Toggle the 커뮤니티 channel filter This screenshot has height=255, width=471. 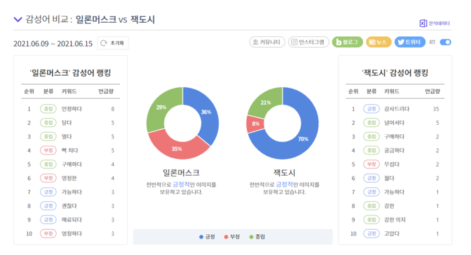pyautogui.click(x=267, y=42)
